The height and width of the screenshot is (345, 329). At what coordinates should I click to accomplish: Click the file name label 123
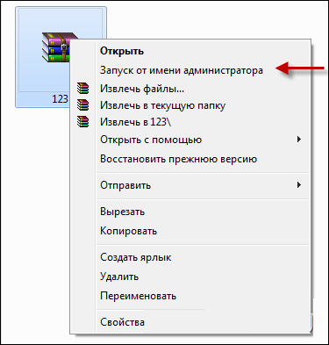coord(60,99)
